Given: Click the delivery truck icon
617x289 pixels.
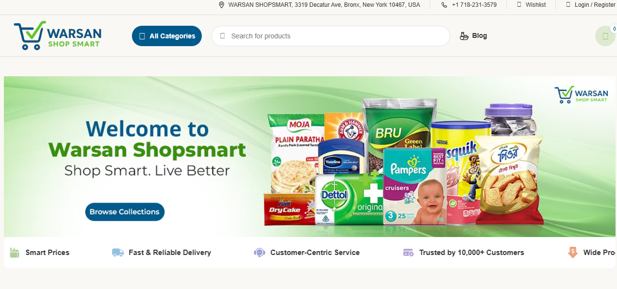Looking at the screenshot, I should [x=118, y=253].
